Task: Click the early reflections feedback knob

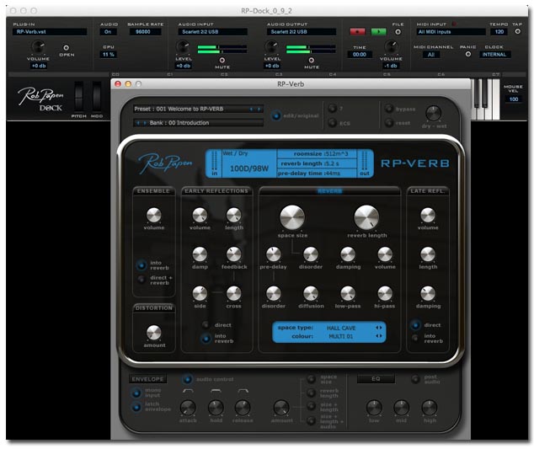Action: [x=233, y=254]
